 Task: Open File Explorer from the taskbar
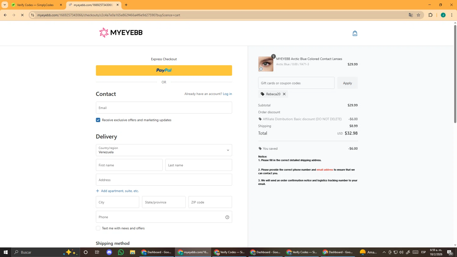pyautogui.click(x=132, y=252)
